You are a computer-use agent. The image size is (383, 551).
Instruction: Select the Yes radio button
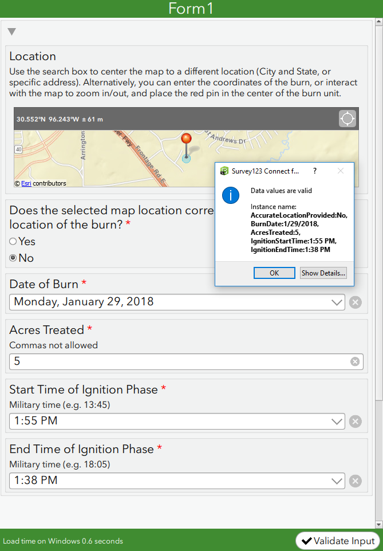coord(13,242)
